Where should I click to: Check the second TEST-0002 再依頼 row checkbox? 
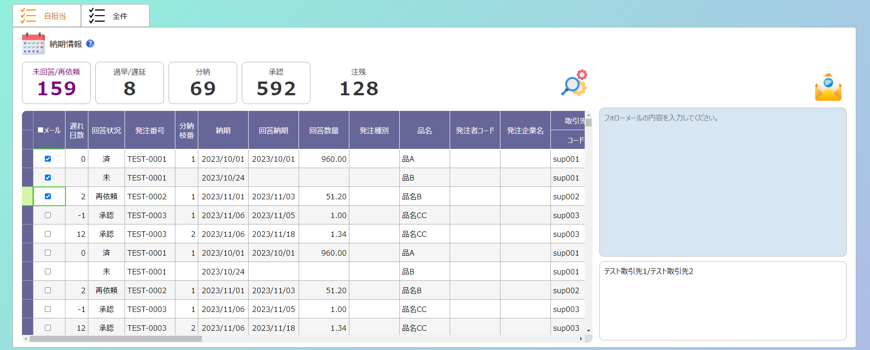coord(48,290)
